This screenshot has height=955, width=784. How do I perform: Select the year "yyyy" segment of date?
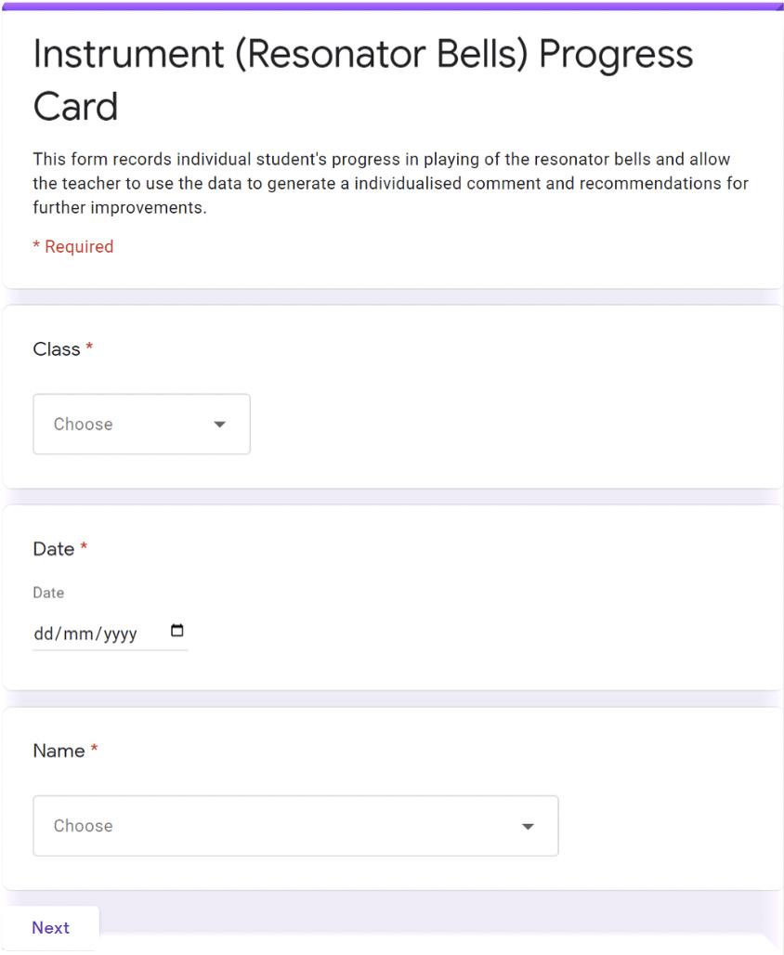(x=119, y=634)
